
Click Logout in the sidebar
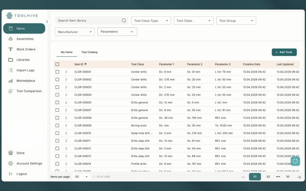coord(24,174)
